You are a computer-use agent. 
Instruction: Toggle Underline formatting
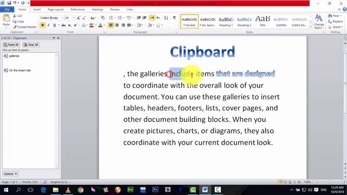pyautogui.click(x=54, y=25)
